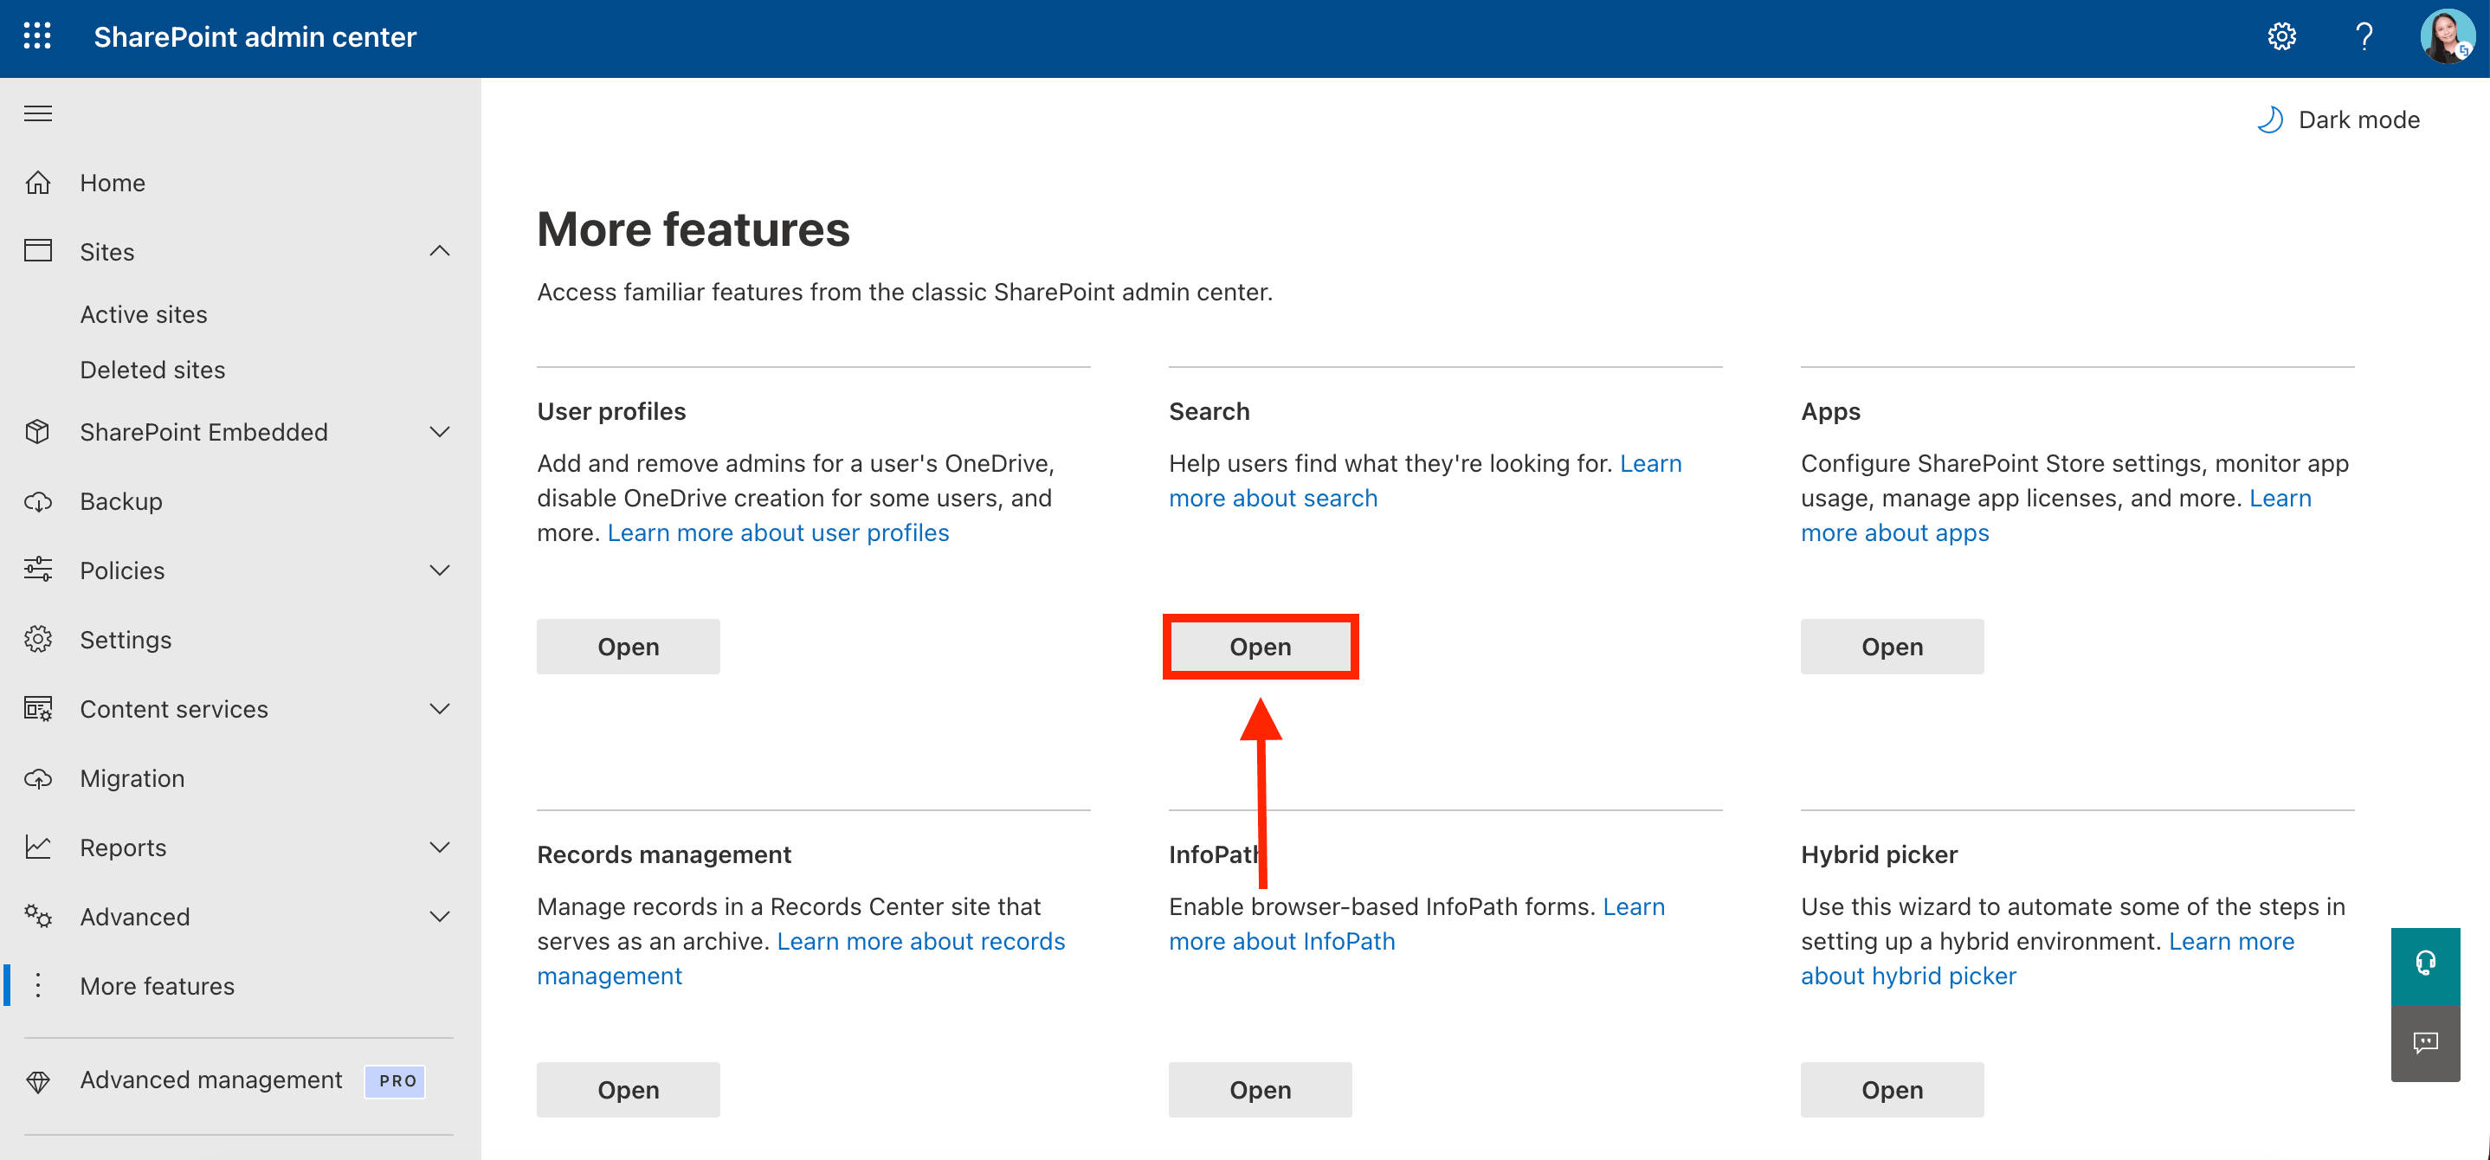Click the Reports chart icon
The height and width of the screenshot is (1160, 2490).
(x=38, y=847)
